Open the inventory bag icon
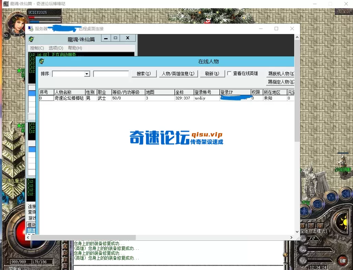This screenshot has width=353, height=270. (x=318, y=204)
